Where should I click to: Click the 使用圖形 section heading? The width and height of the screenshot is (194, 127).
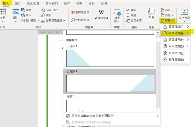tap(72, 40)
